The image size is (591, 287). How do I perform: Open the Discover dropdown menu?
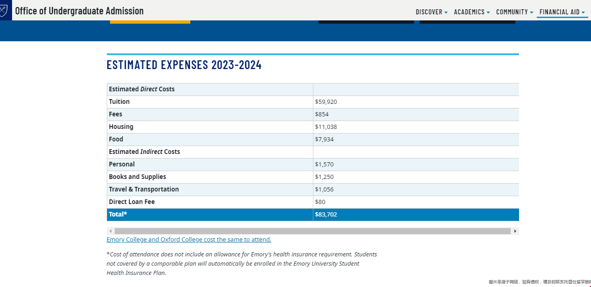(432, 12)
